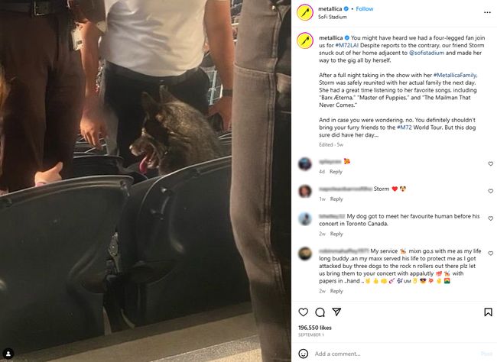Screen dimensions: 497x362
Task: Open the #M72LA hashtag link
Action: (x=347, y=45)
